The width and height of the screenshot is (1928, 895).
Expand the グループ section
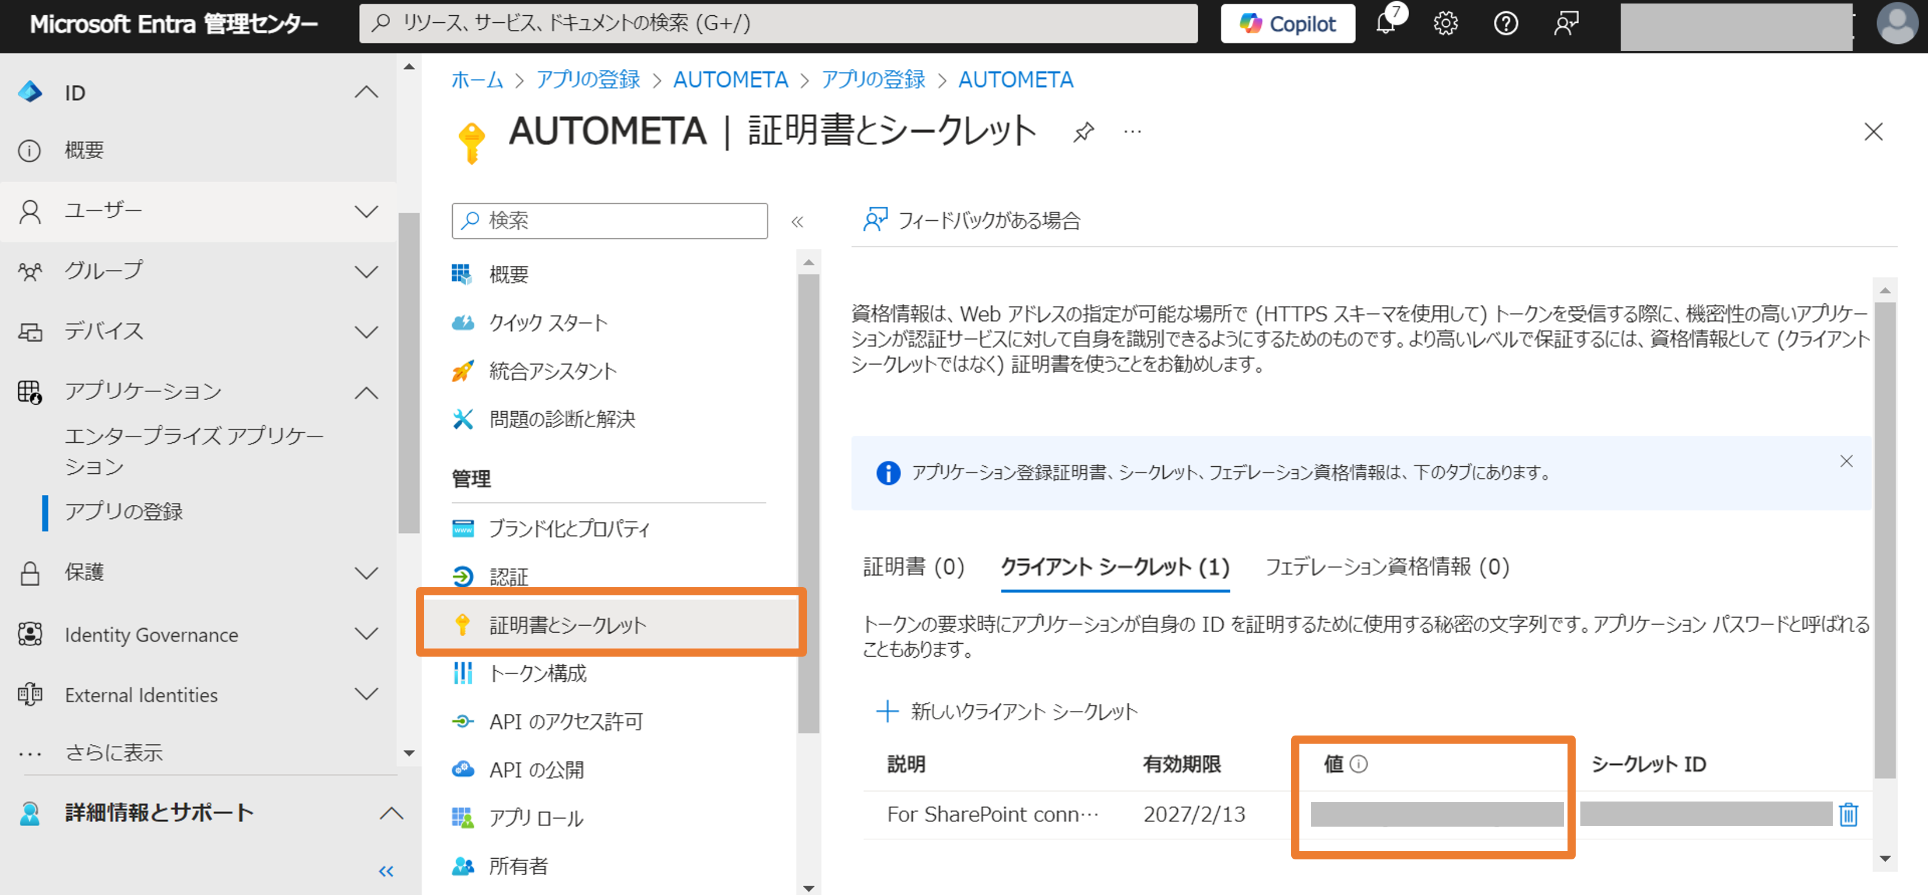tap(366, 272)
